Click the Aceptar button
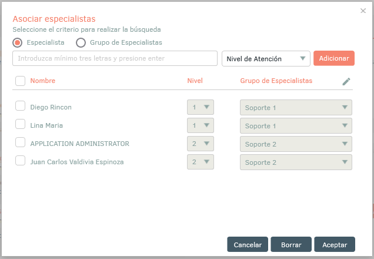The height and width of the screenshot is (259, 374). pyautogui.click(x=335, y=244)
